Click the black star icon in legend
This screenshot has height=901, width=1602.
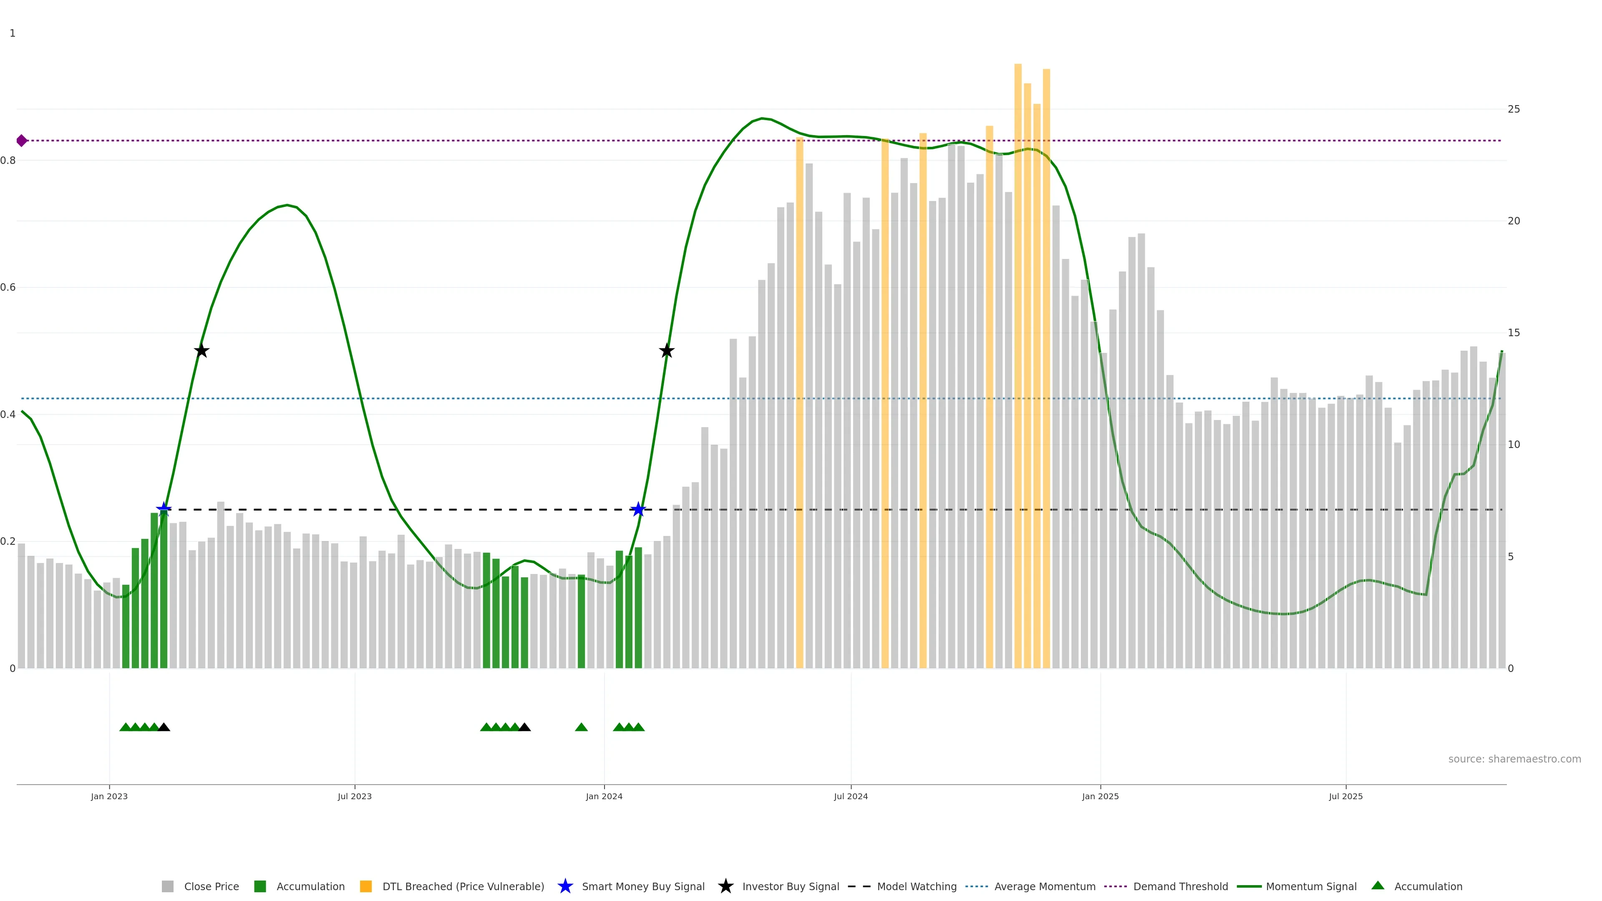(726, 886)
